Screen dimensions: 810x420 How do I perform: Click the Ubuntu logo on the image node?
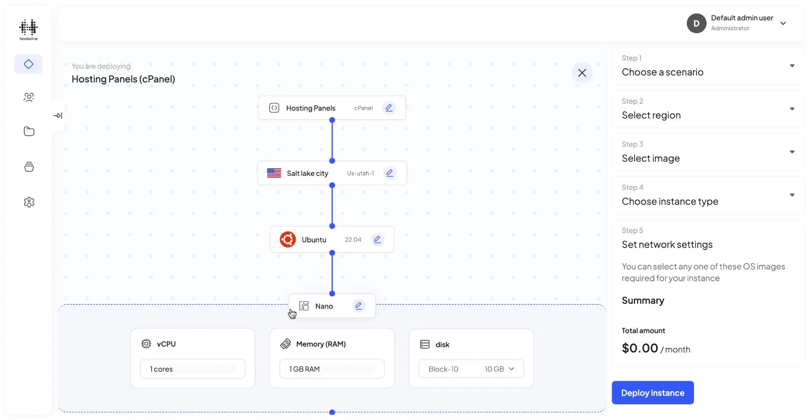coord(287,239)
